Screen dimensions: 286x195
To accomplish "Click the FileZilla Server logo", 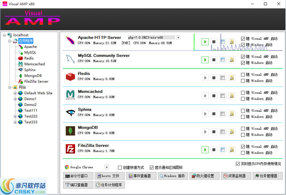I will (70, 149).
